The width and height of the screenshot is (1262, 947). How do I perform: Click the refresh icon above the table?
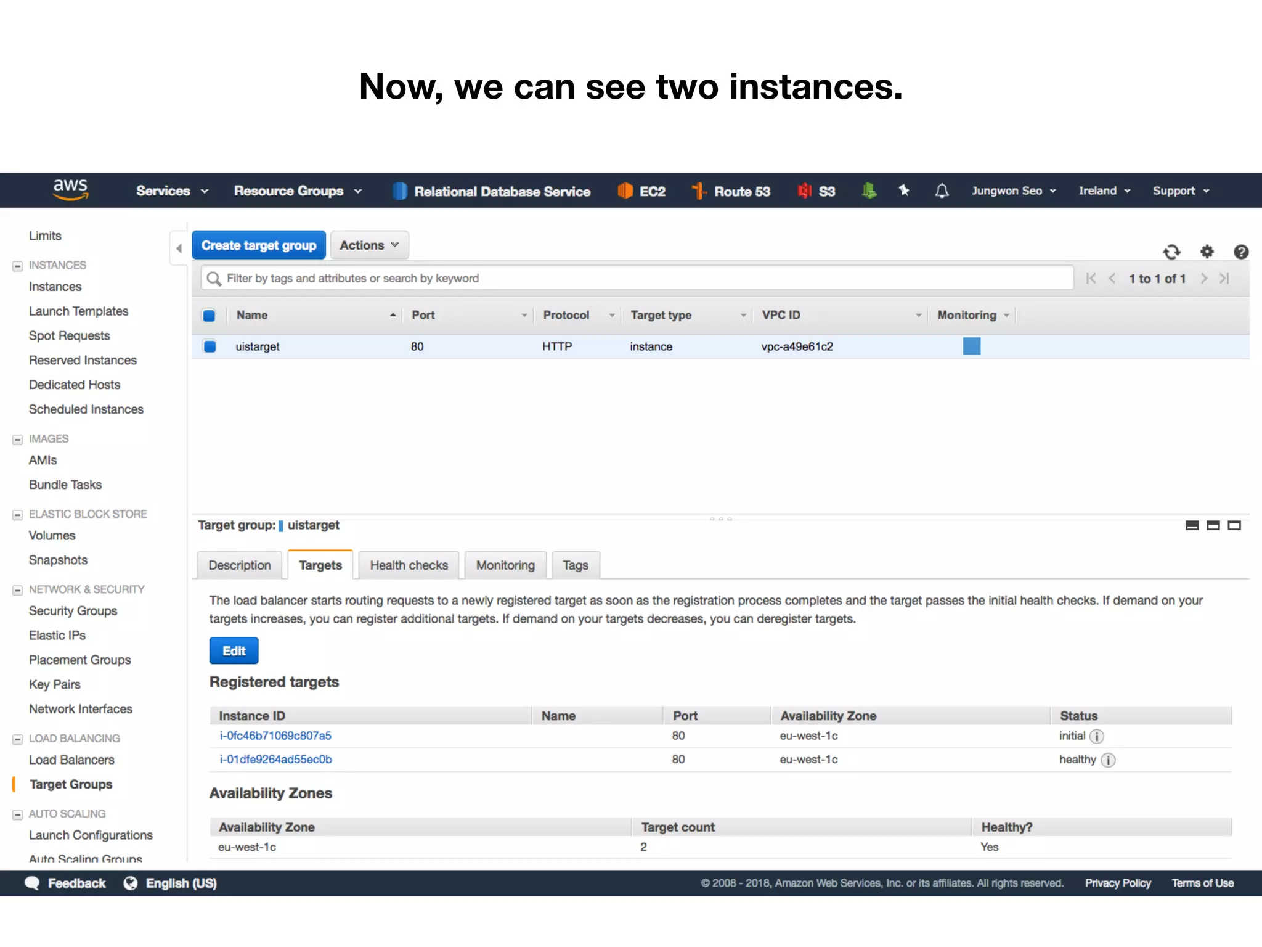click(1171, 252)
